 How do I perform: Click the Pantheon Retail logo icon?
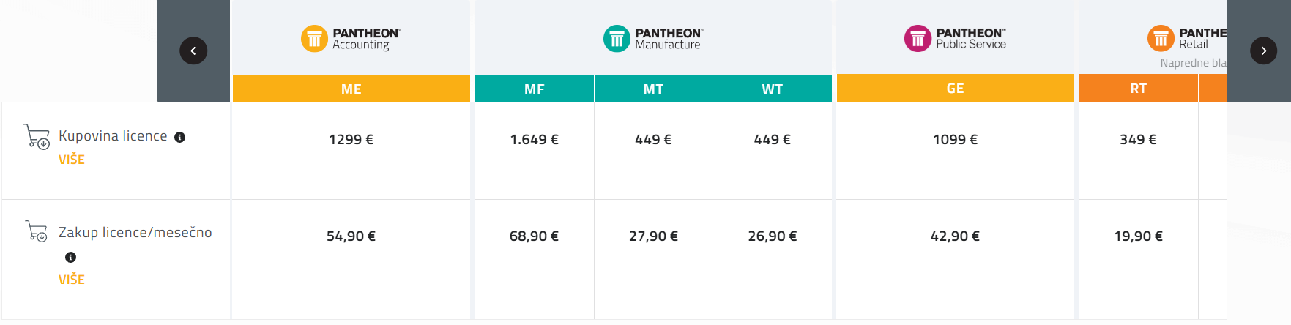[1161, 39]
